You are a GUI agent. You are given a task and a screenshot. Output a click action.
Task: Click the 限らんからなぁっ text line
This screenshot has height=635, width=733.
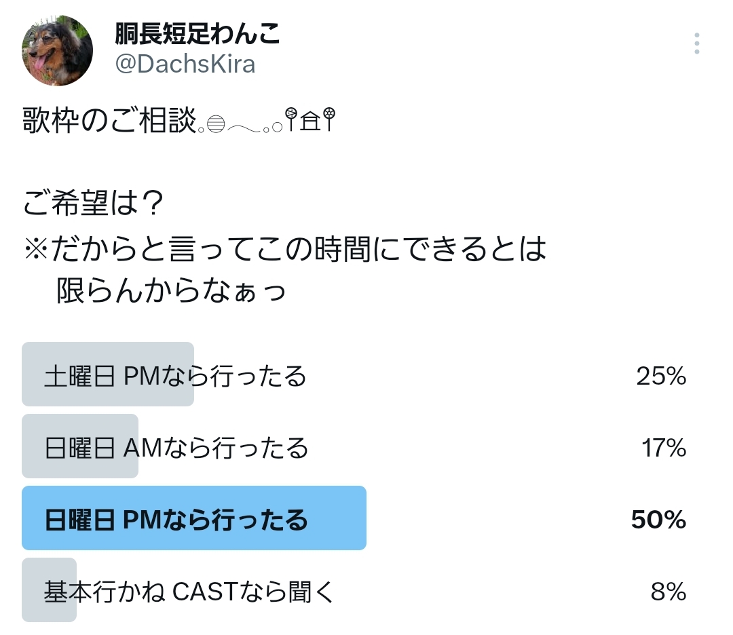tap(171, 291)
